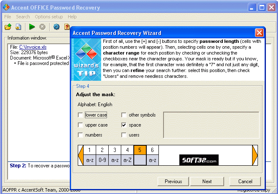Select mask position 3 cell
Screen dimensions: 278x194
tap(115, 150)
